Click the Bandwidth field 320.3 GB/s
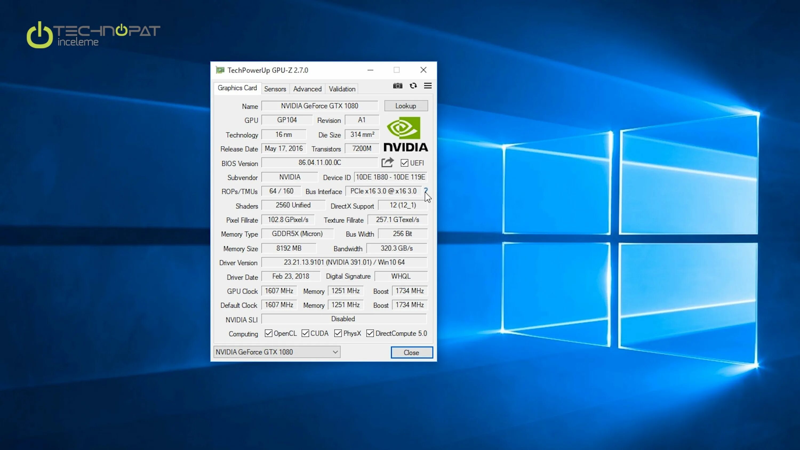 (397, 248)
